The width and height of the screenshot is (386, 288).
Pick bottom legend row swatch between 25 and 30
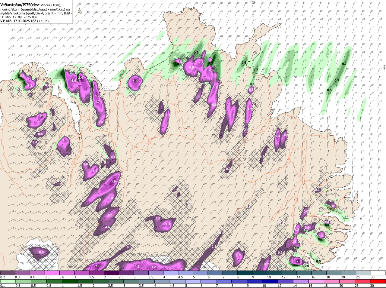tap(362, 282)
